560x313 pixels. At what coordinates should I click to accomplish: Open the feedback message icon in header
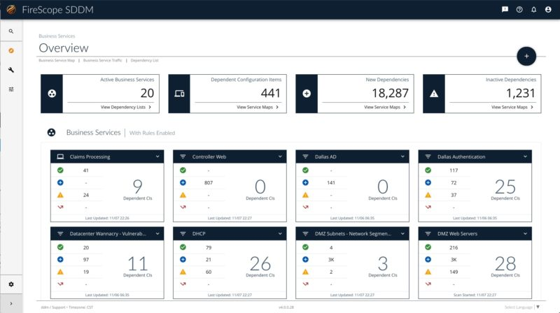point(505,10)
